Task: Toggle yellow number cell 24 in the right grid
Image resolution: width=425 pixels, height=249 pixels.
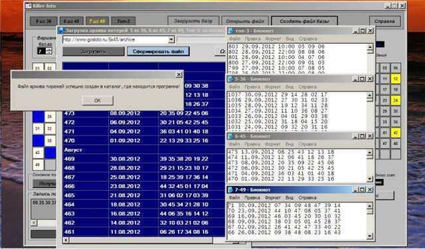Action: [x=396, y=100]
